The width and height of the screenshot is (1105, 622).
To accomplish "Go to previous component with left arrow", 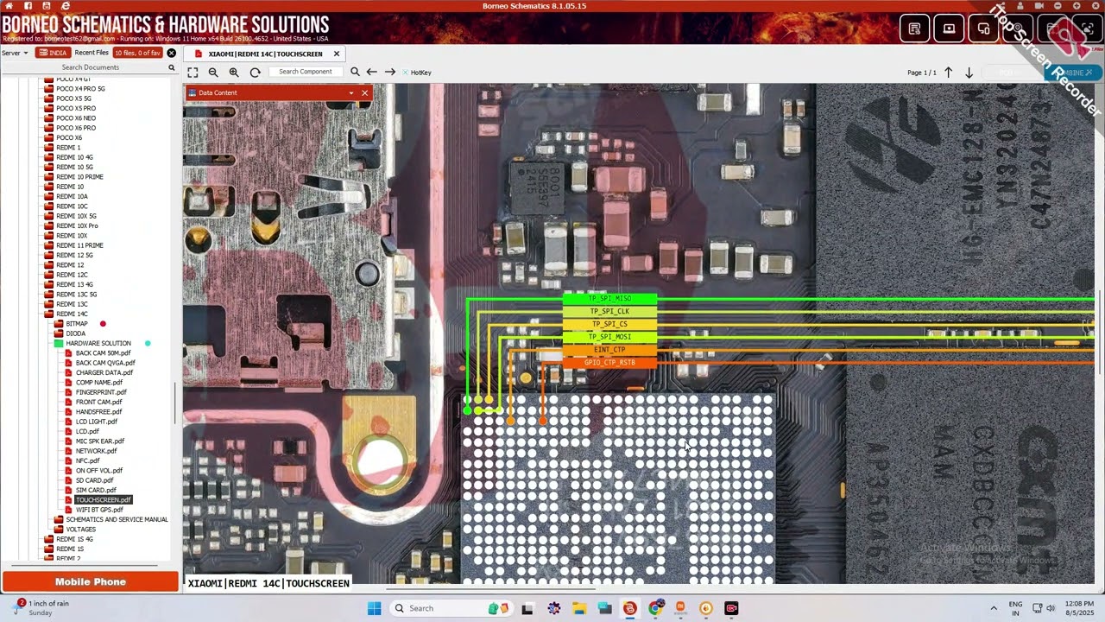I will [x=371, y=73].
